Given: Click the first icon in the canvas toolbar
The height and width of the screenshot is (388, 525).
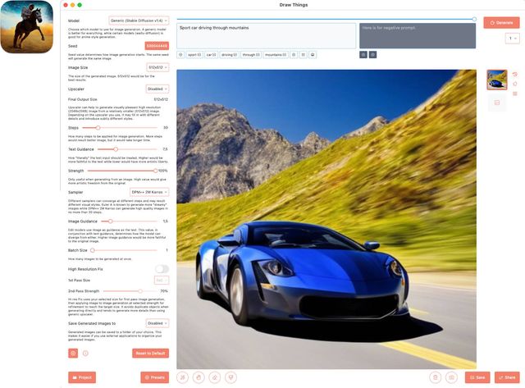Looking at the screenshot, I should pyautogui.click(x=182, y=377).
